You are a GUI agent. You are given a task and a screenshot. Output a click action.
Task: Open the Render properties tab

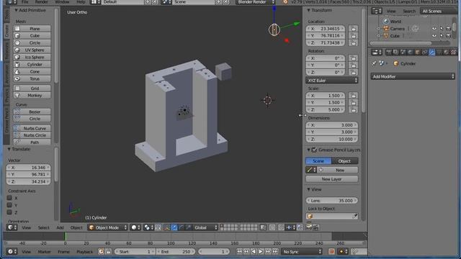click(x=389, y=53)
